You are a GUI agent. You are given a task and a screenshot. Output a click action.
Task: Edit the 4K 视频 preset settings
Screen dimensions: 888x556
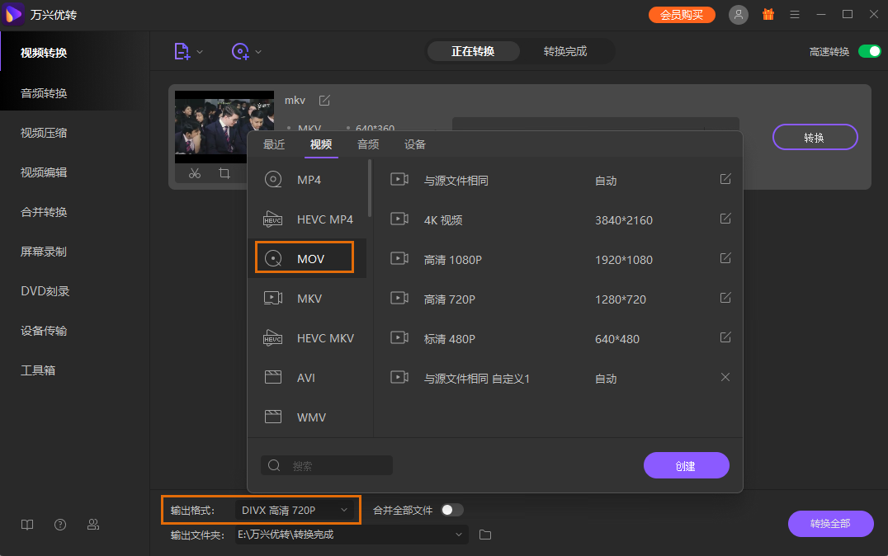[725, 219]
